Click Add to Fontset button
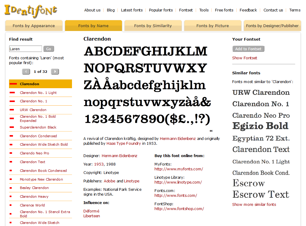 (248, 49)
